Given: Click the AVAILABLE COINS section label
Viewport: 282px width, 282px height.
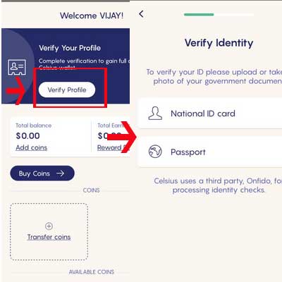Looking at the screenshot, I should click(92, 272).
